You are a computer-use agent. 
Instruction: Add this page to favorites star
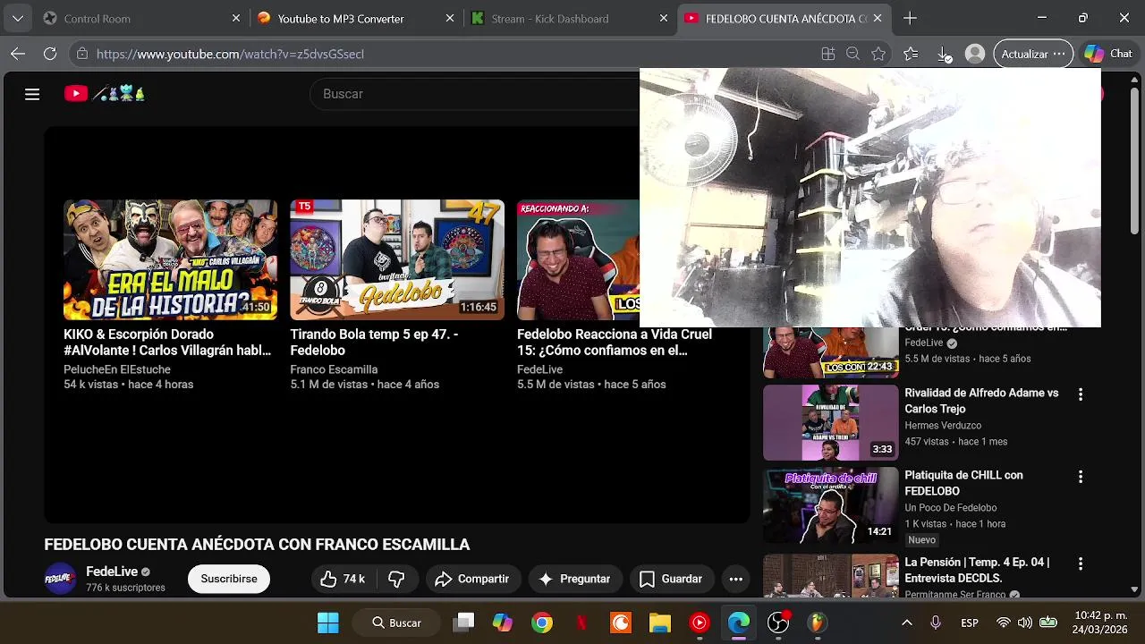[879, 54]
